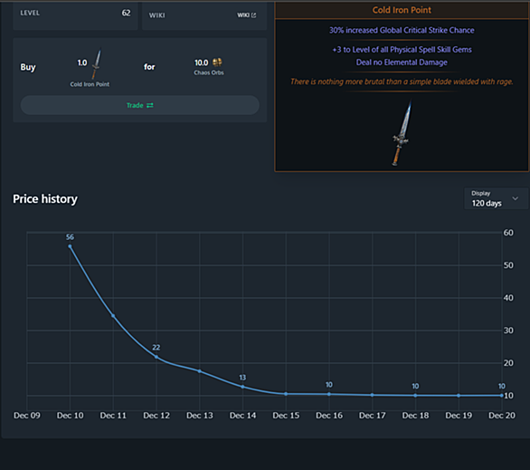Open the WIKI external link
The height and width of the screenshot is (470, 530).
(246, 15)
